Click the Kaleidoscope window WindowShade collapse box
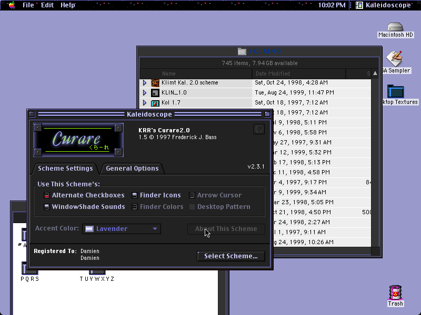The image size is (421, 315). tap(267, 114)
